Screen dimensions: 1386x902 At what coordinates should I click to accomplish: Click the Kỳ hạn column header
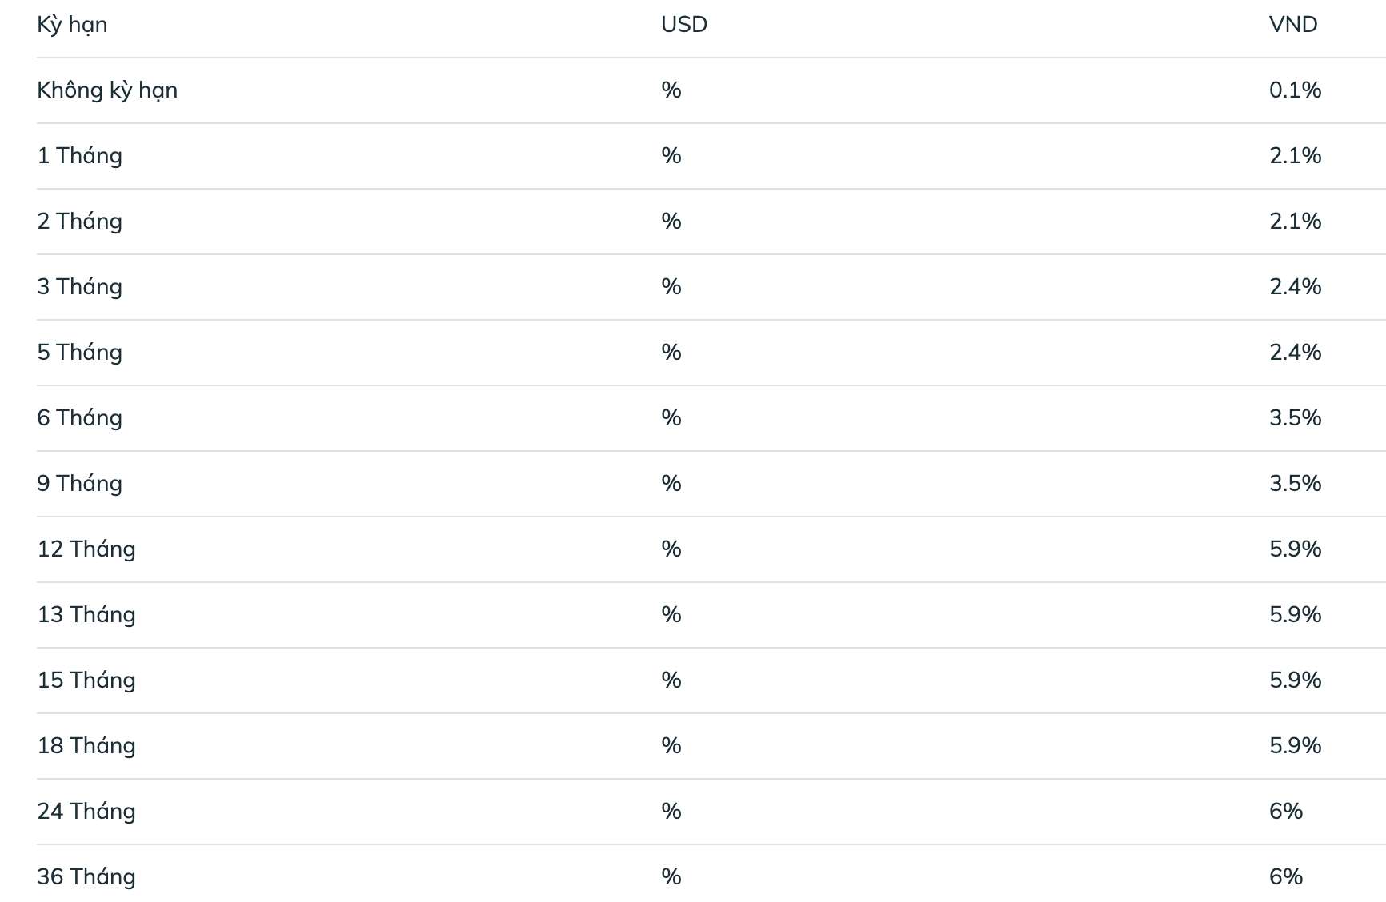tap(72, 25)
